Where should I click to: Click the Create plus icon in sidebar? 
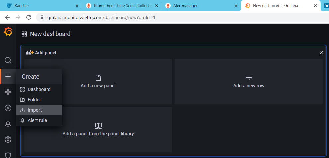(8, 77)
